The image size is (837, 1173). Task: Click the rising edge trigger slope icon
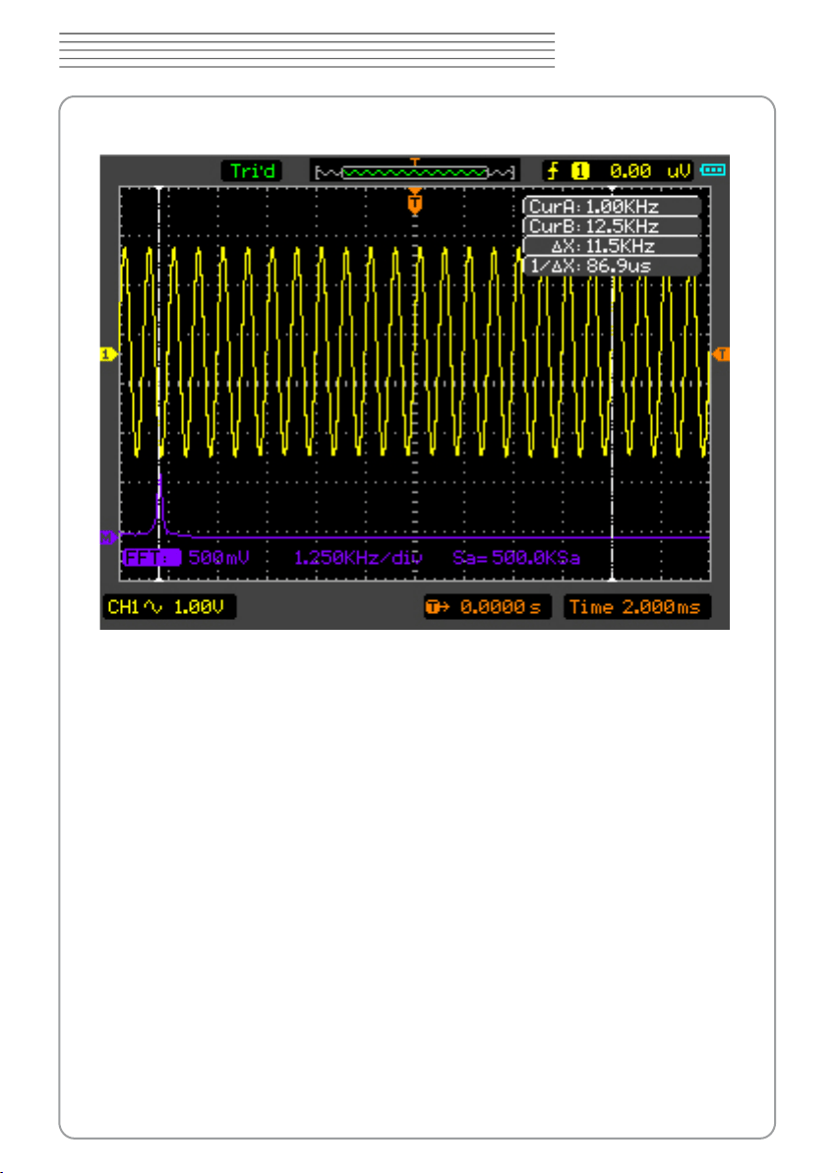[553, 171]
